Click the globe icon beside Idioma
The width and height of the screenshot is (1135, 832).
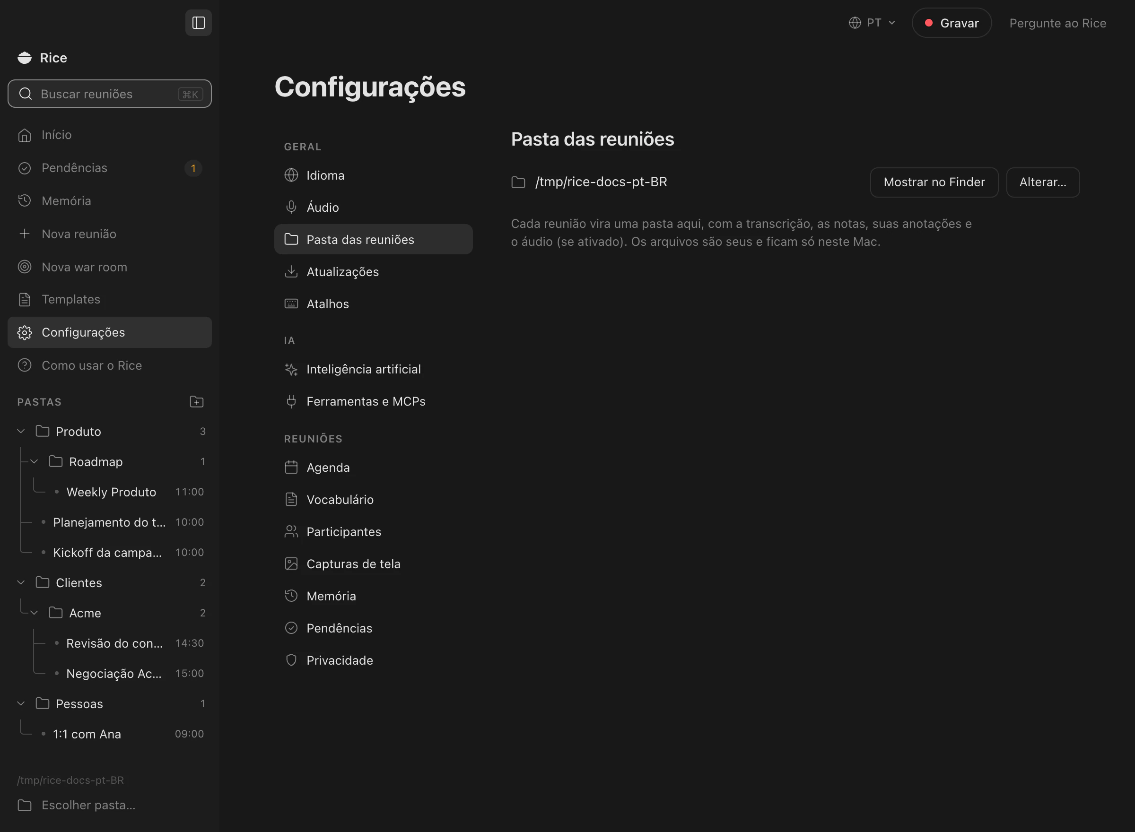pos(291,175)
